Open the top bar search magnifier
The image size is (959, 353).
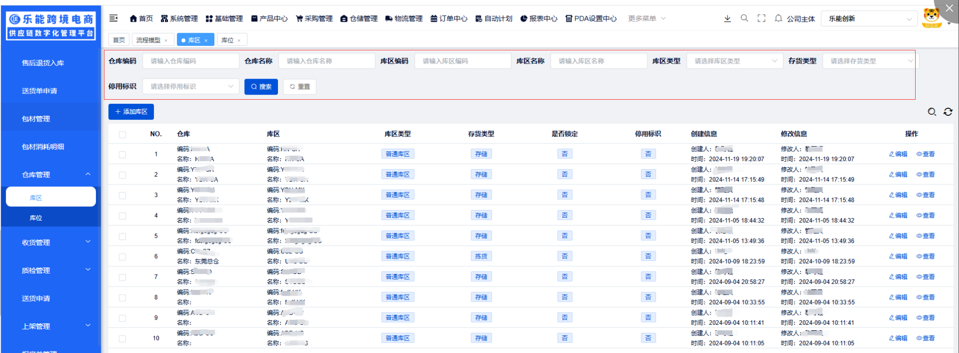(745, 18)
